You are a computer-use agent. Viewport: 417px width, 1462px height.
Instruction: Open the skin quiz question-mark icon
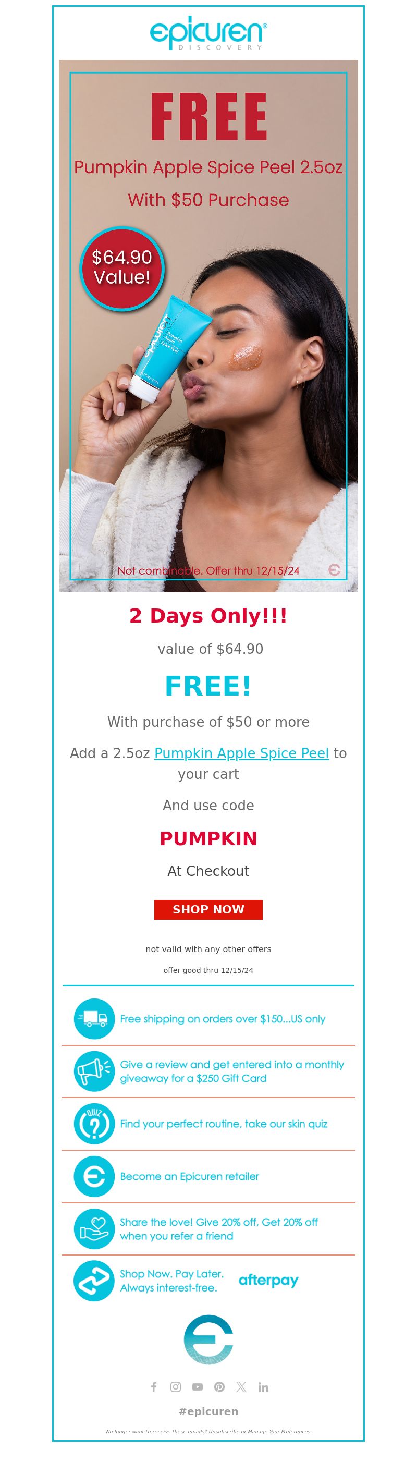click(x=94, y=1124)
